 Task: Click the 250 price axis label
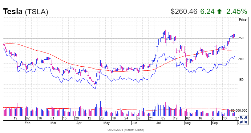(x=241, y=38)
